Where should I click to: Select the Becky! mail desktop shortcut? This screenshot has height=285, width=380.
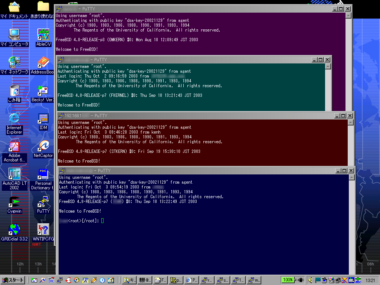tap(43, 90)
